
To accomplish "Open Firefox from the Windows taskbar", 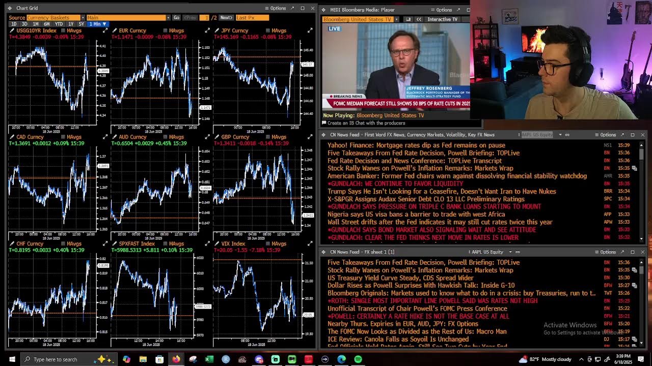I will 176,359.
